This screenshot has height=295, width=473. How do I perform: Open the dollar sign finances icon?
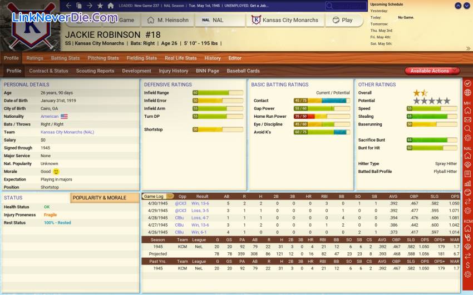click(x=467, y=265)
